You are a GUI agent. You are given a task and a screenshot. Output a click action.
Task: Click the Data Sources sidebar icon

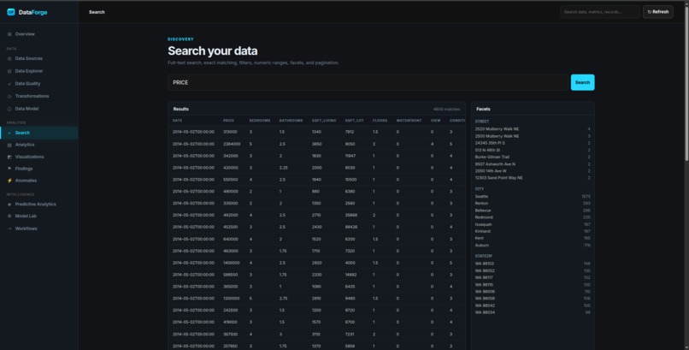pos(9,58)
